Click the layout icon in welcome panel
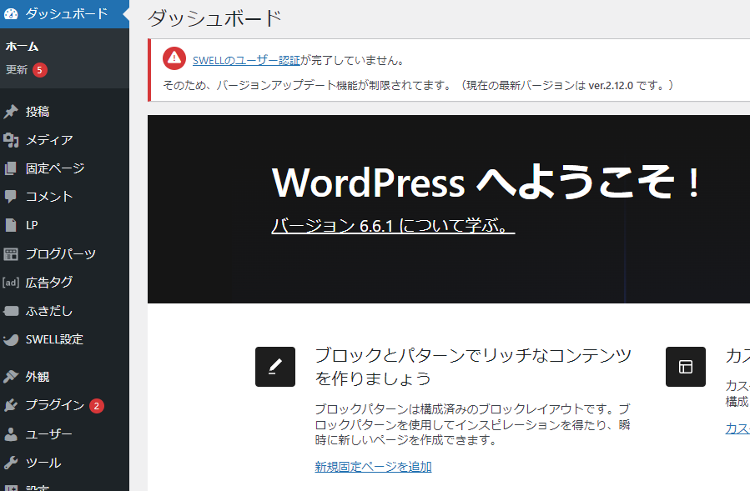The height and width of the screenshot is (491, 750). (x=686, y=367)
